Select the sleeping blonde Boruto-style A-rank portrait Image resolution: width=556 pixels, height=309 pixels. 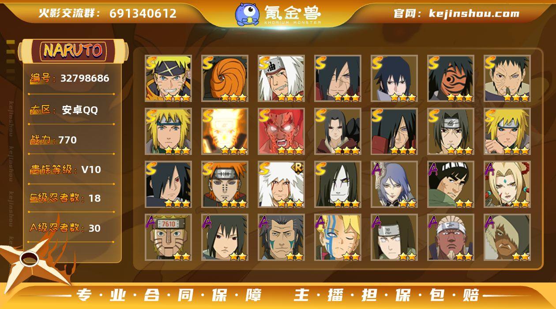pos(338,237)
